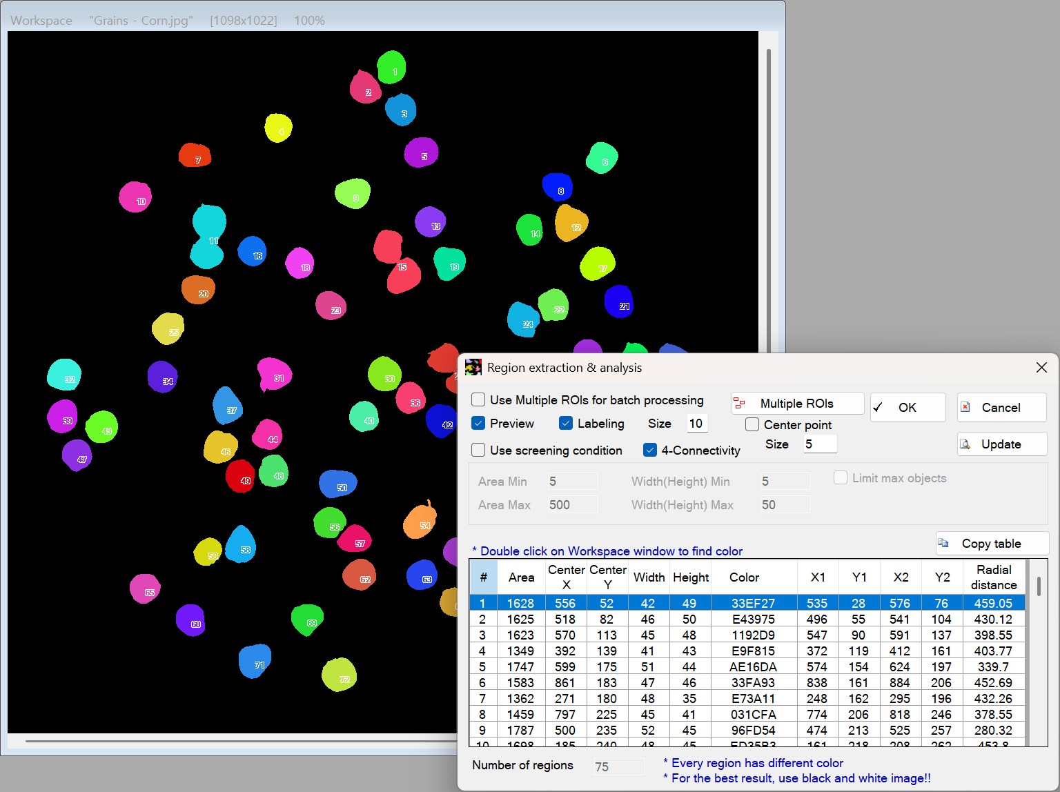Click the Labeling Size input field
The height and width of the screenshot is (792, 1060).
tap(697, 424)
